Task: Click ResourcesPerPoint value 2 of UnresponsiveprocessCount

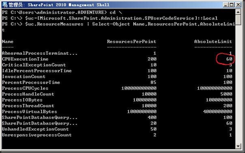Action: [155, 135]
